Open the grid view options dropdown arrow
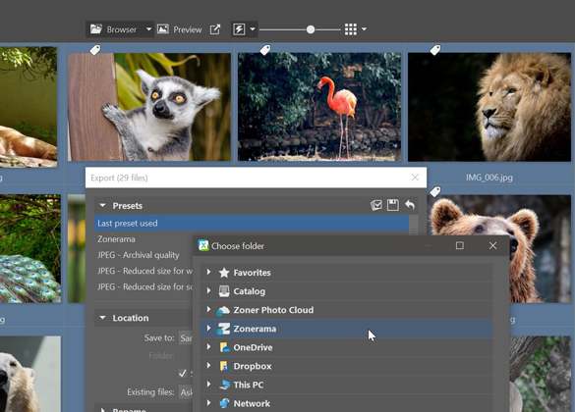The width and height of the screenshot is (575, 412). pyautogui.click(x=364, y=29)
